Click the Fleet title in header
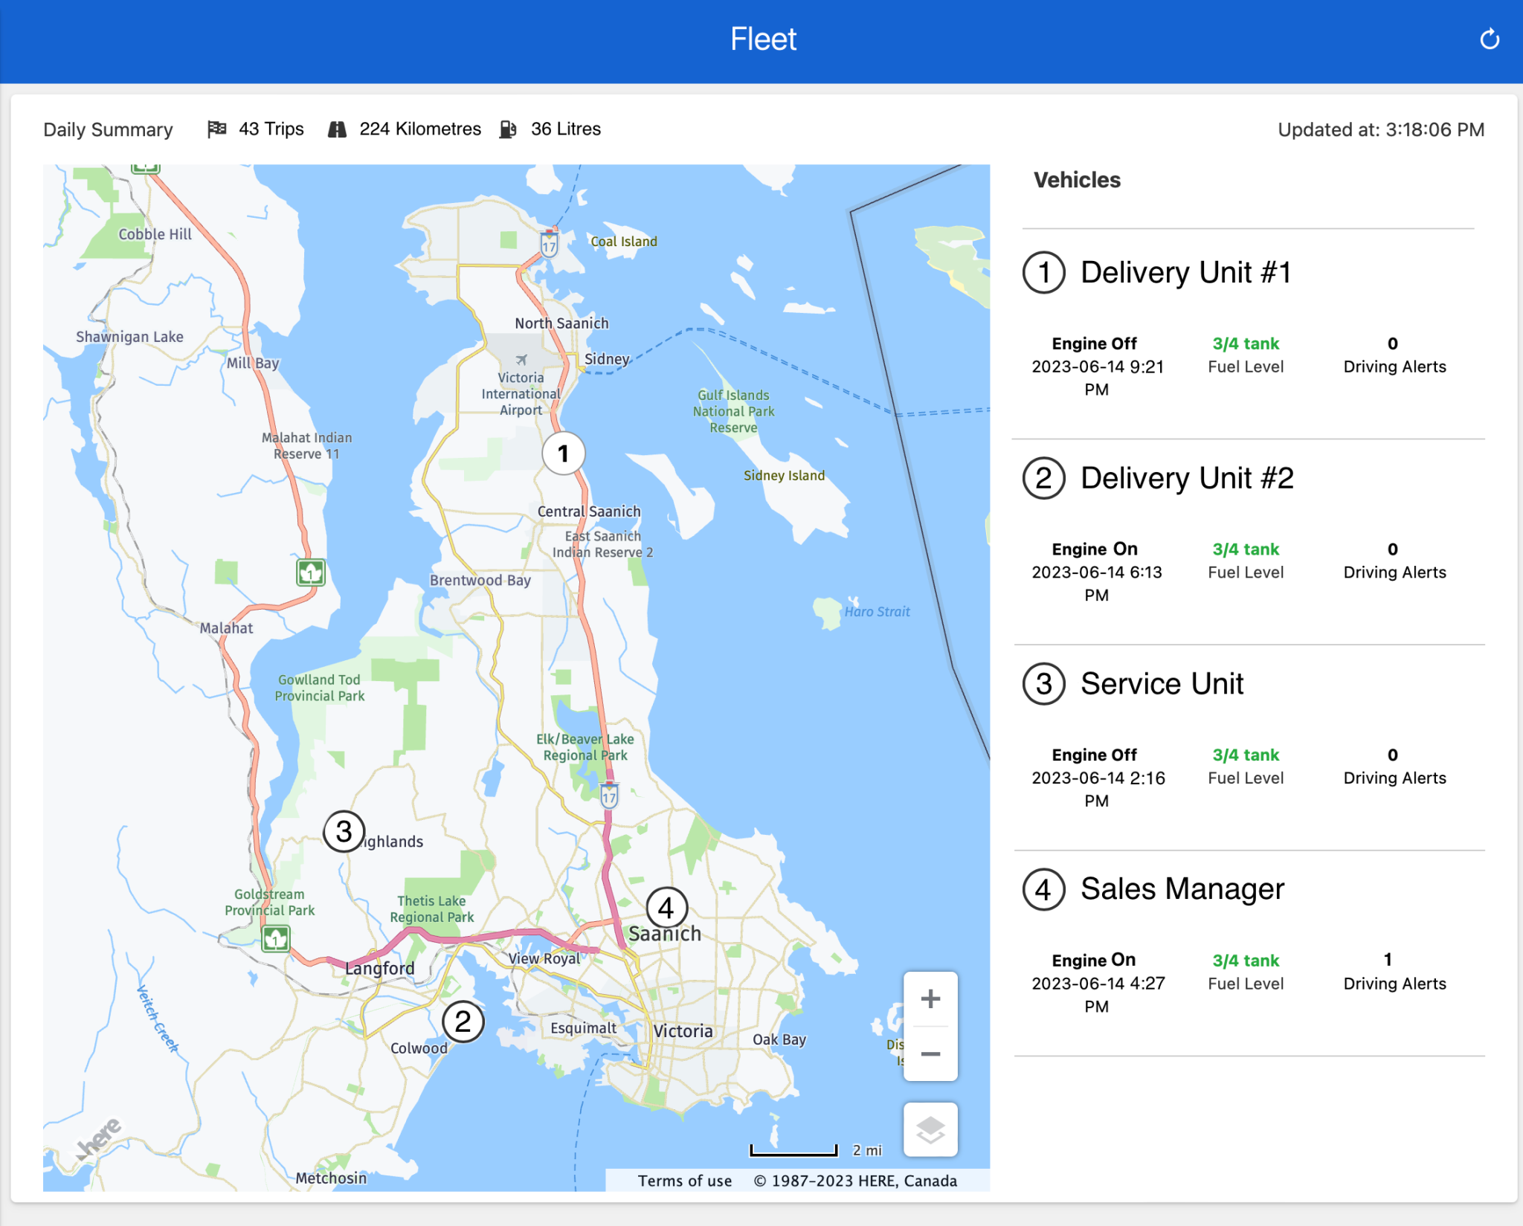This screenshot has height=1226, width=1523. click(763, 39)
